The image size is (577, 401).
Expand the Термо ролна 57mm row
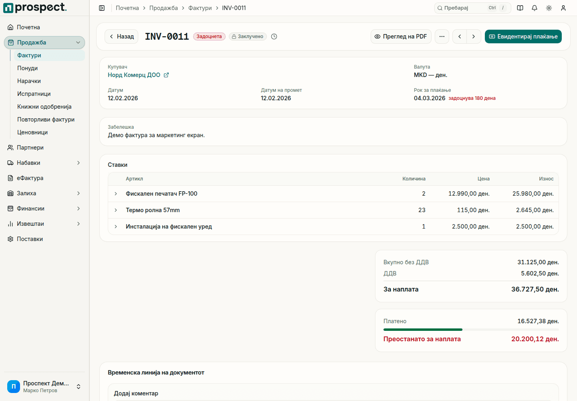(116, 210)
